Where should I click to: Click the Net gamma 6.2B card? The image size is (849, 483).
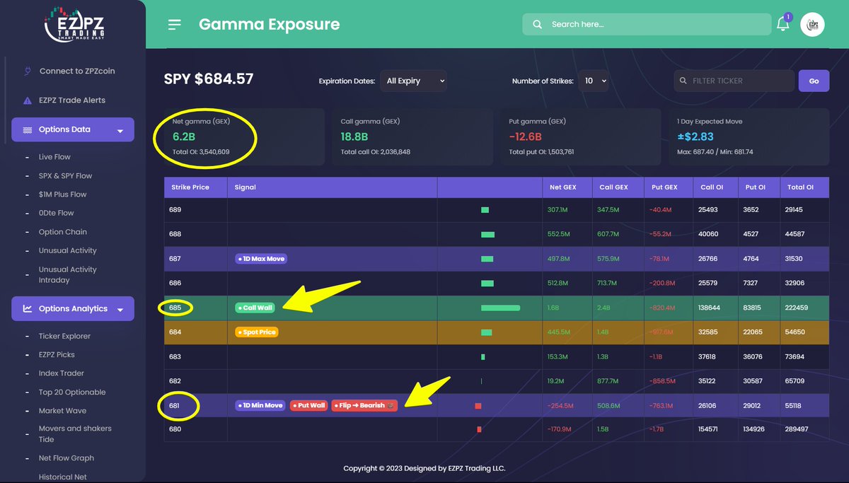pos(244,136)
